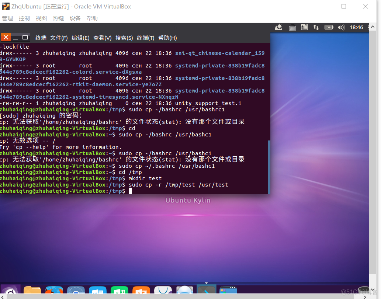Viewport: 381px width, 299px height.
Task: Launch Firefox from the dock
Action: [x=54, y=290]
